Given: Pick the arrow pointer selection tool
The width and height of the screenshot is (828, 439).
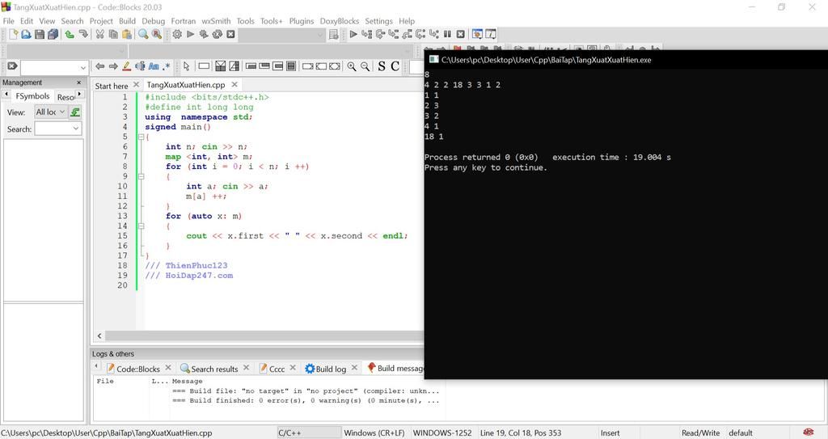Looking at the screenshot, I should click(187, 66).
